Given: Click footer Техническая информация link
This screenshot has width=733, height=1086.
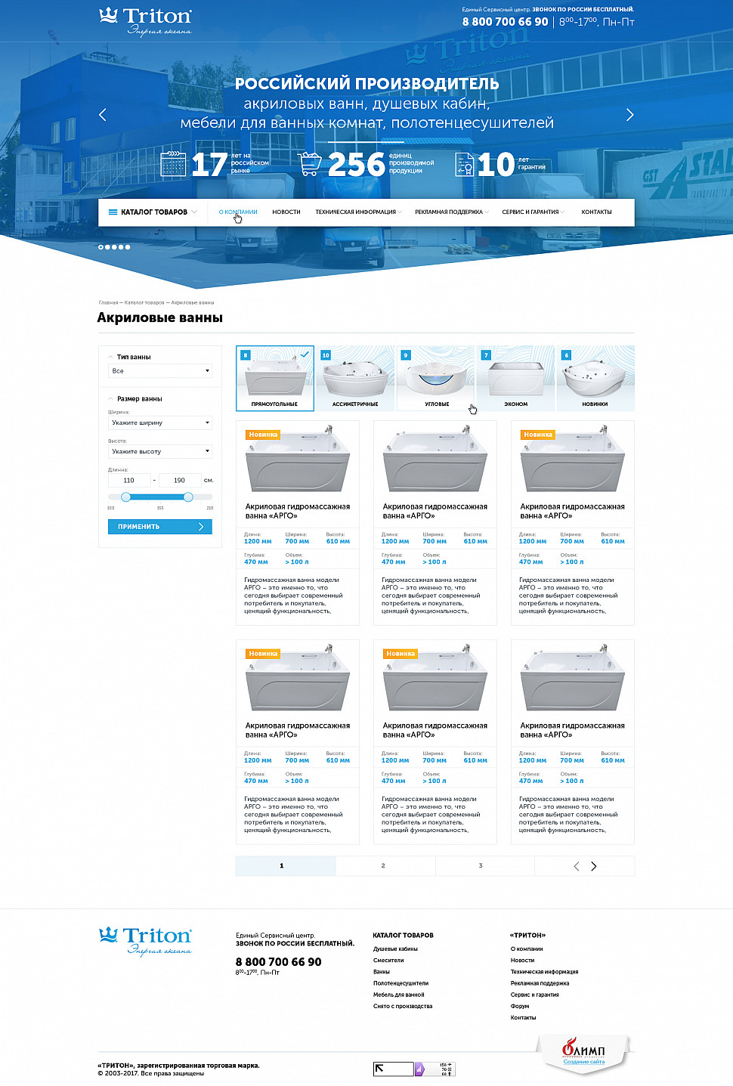Looking at the screenshot, I should click(x=544, y=972).
